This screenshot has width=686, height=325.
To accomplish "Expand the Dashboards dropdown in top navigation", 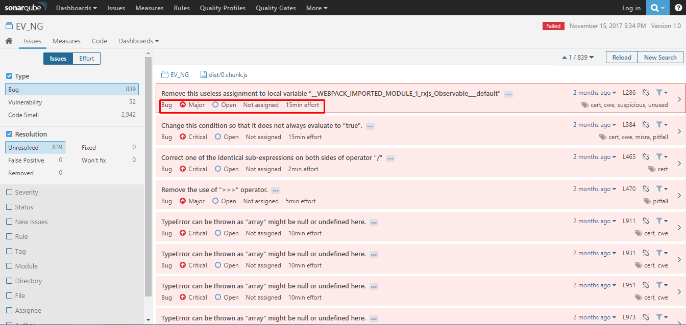I will pos(76,8).
